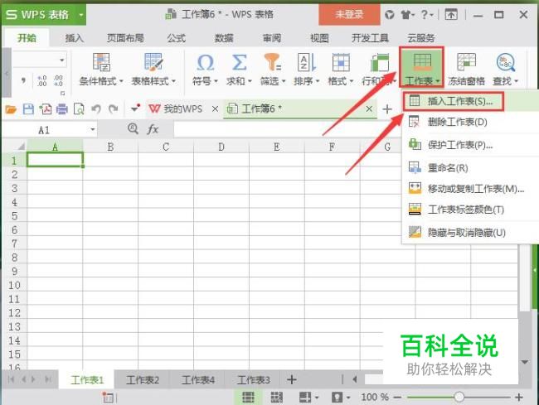Redo the last action
Image resolution: width=539 pixels, height=405 pixels.
pyautogui.click(x=113, y=109)
